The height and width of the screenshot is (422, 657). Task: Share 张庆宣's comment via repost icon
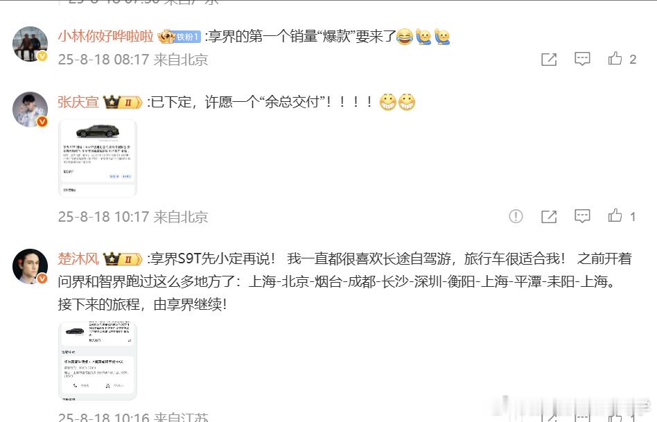pos(549,216)
